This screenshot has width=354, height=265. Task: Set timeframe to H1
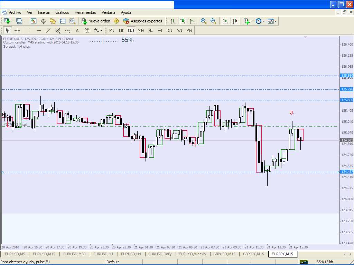click(x=151, y=30)
